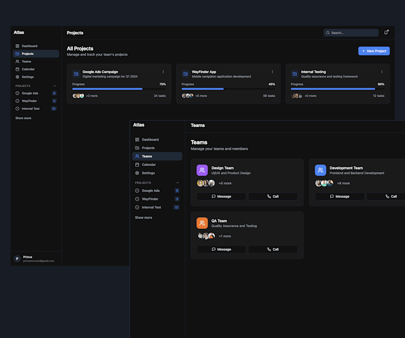The image size is (405, 338).
Task: Click the "56 tasks" label
Action: (269, 96)
